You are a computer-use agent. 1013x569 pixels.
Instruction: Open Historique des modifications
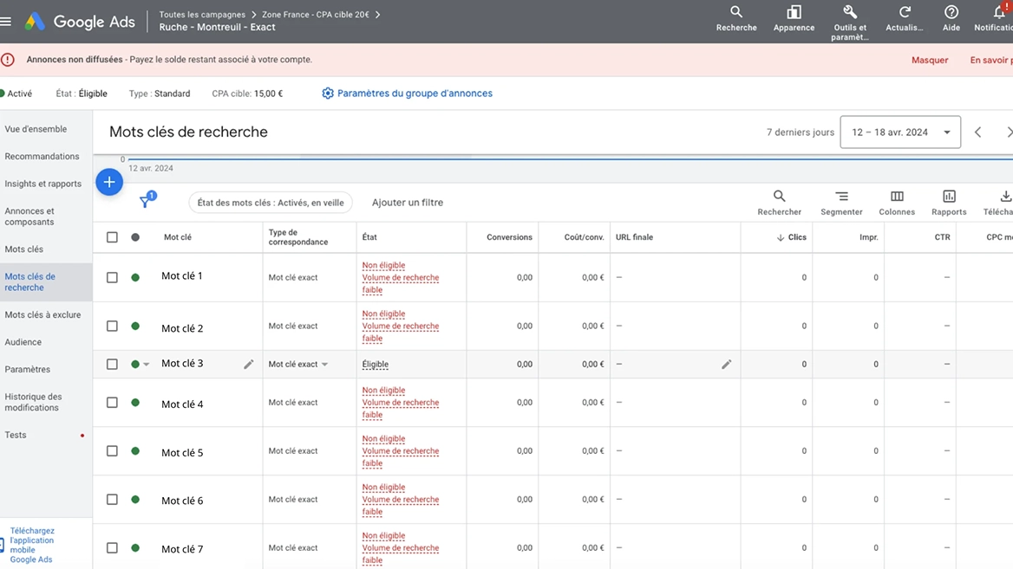pos(34,402)
